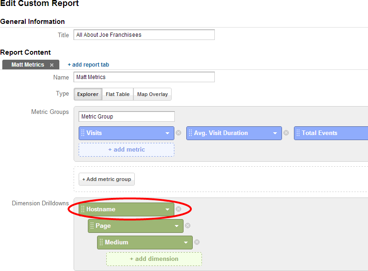This screenshot has width=368, height=271.
Task: Select the Map Overlay report type
Action: pos(152,94)
